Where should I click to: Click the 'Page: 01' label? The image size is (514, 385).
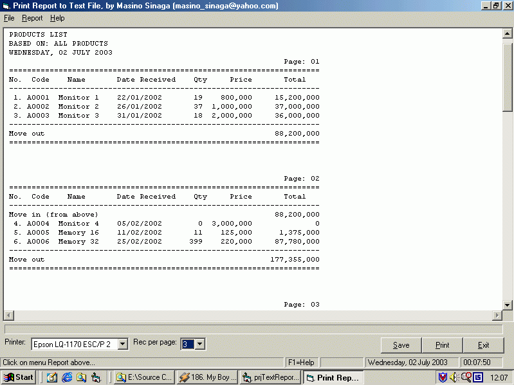(x=302, y=62)
